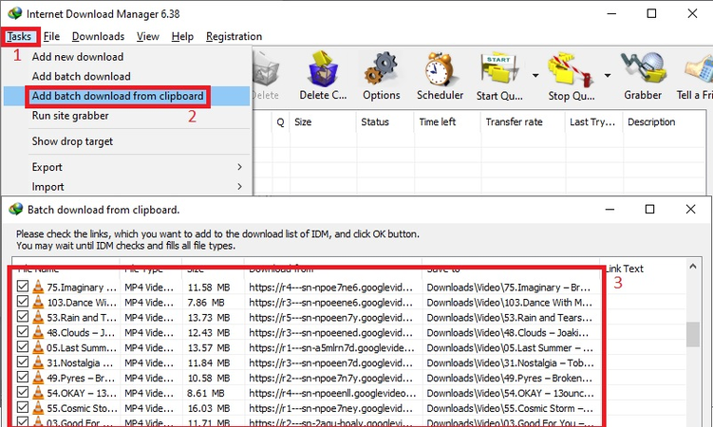This screenshot has height=427, width=713.
Task: Click the VLC icon beside 75.Imaginary file
Action: [x=38, y=286]
